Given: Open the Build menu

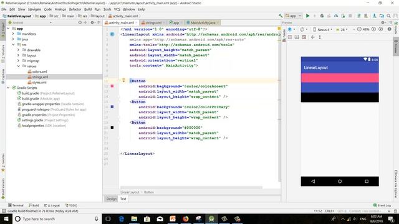Looking at the screenshot, I should pos(88,9).
